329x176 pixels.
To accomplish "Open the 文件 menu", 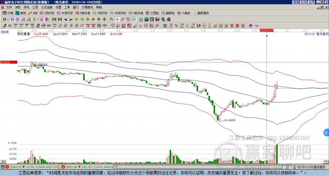I will point(9,7).
